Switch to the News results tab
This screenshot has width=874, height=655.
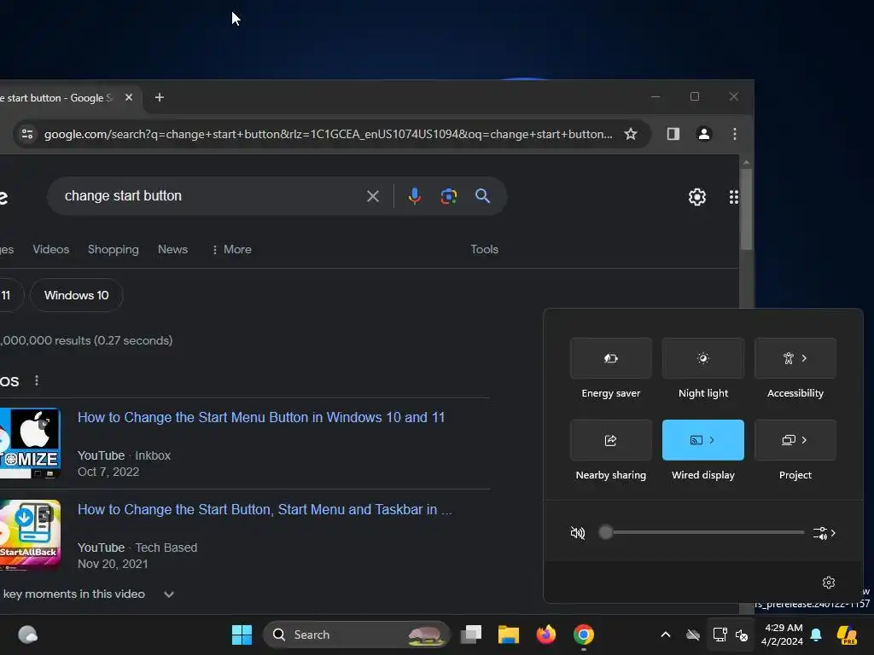tap(172, 250)
